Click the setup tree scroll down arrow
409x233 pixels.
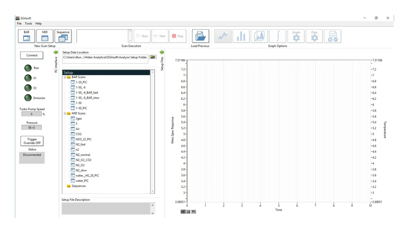pyautogui.click(x=152, y=191)
